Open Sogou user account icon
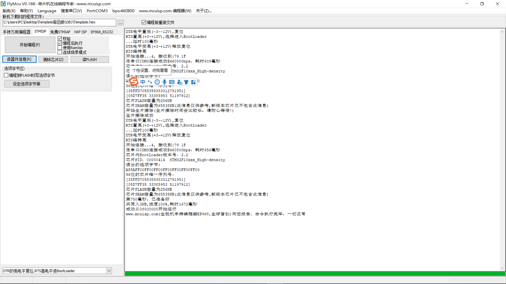 179,82
